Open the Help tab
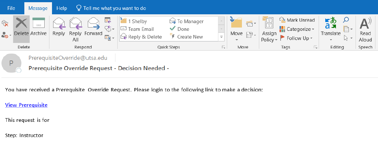 coord(62,8)
